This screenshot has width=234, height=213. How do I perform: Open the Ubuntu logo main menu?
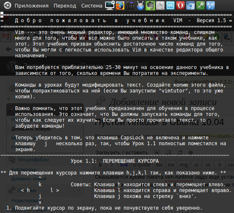pos(7,5)
